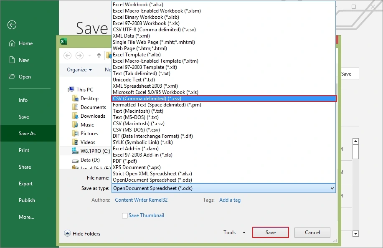Click the Open folder icon
The height and width of the screenshot is (248, 383).
[12, 76]
